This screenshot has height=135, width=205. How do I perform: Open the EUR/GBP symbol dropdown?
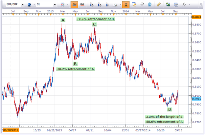[x=22, y=5]
